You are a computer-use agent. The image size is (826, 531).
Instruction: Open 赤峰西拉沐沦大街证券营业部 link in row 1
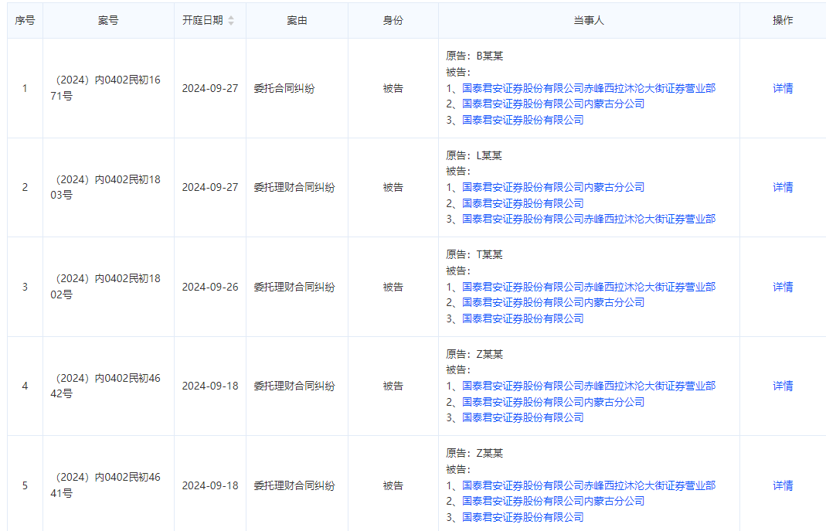589,88
